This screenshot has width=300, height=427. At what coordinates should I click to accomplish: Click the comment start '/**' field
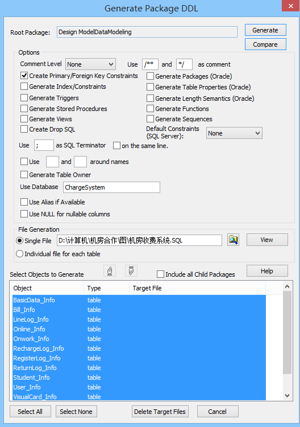pyautogui.click(x=150, y=64)
